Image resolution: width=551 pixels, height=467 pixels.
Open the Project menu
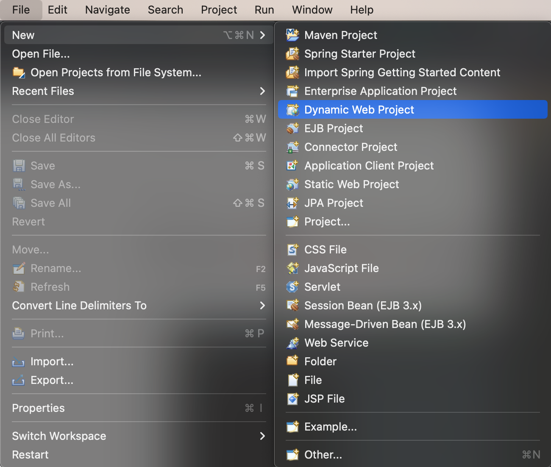[219, 10]
